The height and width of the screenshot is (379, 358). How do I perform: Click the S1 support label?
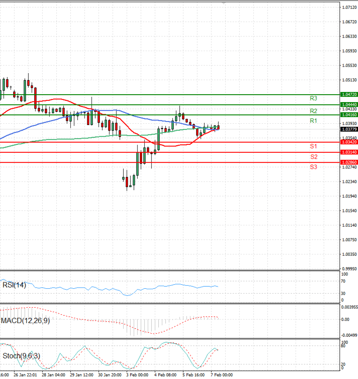pos(313,146)
